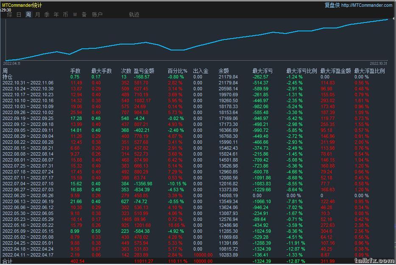Click the 最大手数 column header
Viewport: 396px width, 265px height.
[101, 71]
